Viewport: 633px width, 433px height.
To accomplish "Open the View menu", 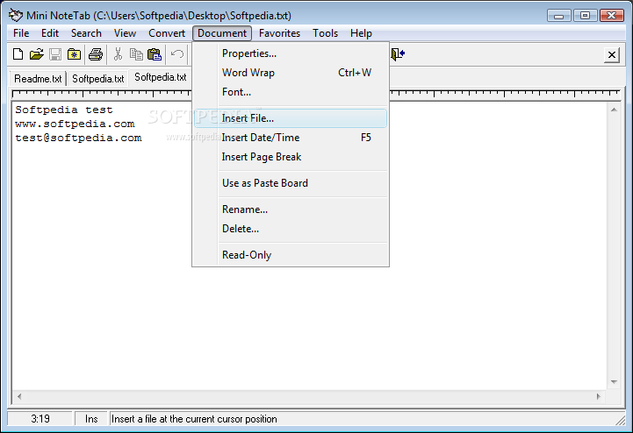I will [x=125, y=33].
